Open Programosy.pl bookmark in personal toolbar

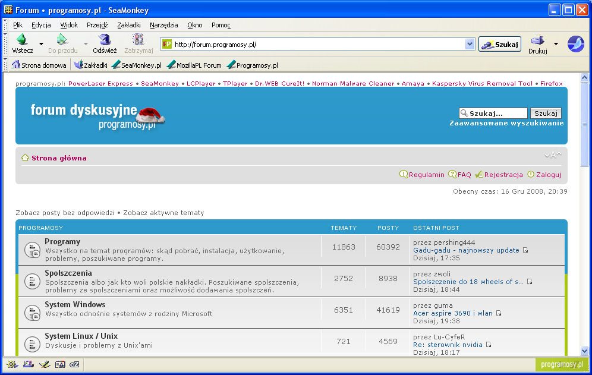pyautogui.click(x=253, y=65)
